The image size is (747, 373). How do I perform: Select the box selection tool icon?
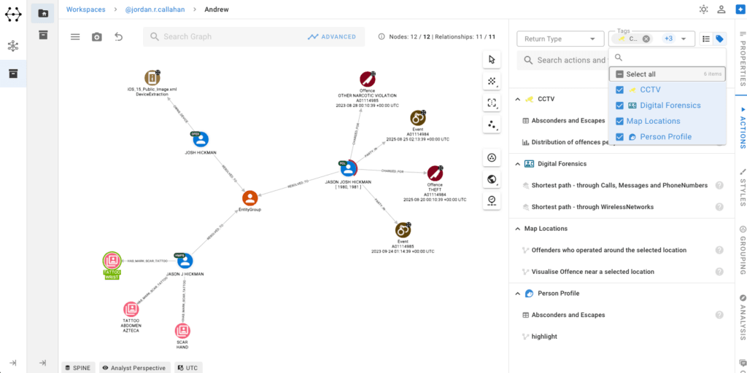tap(492, 102)
